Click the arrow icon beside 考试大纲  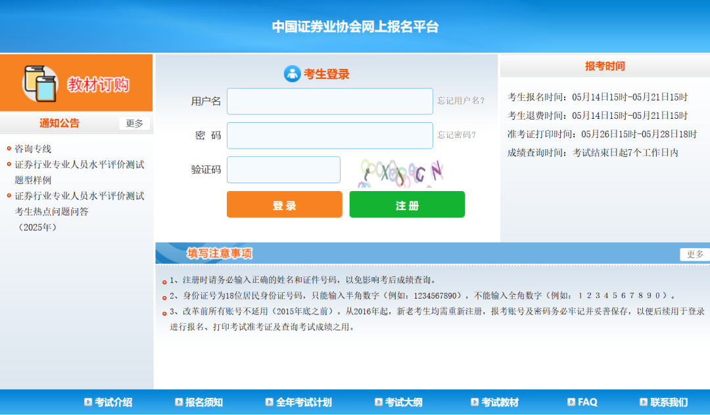(x=379, y=402)
